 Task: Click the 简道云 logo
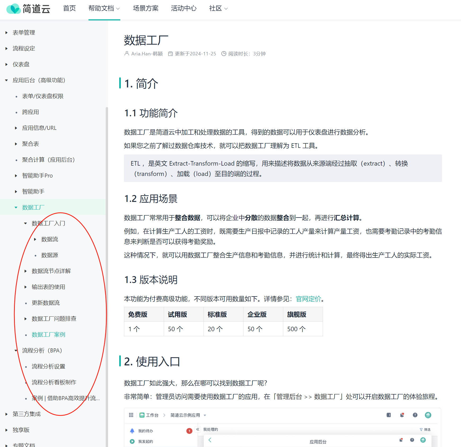(28, 9)
